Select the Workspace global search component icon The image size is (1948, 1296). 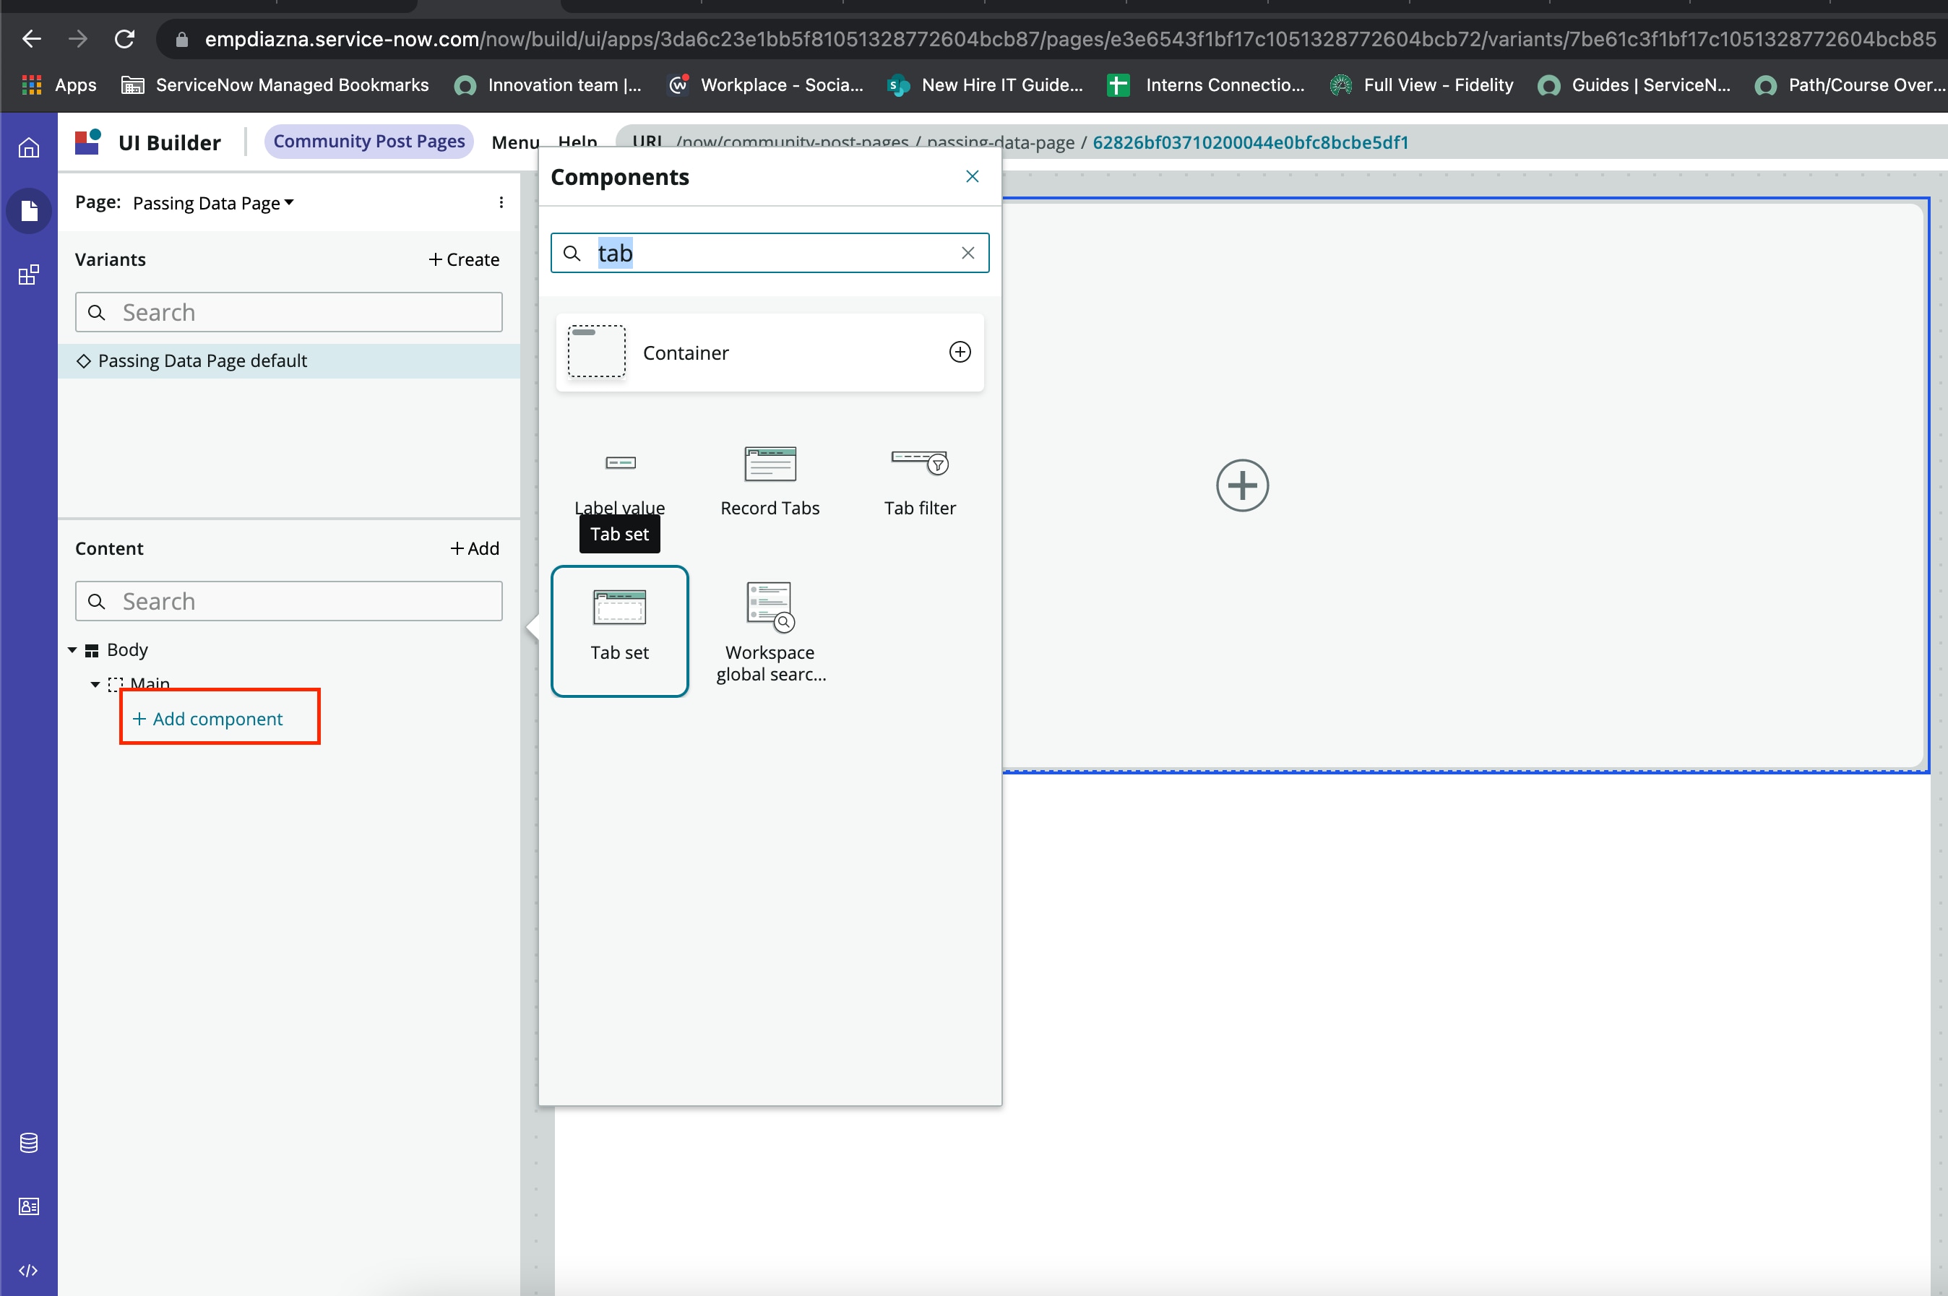point(770,606)
